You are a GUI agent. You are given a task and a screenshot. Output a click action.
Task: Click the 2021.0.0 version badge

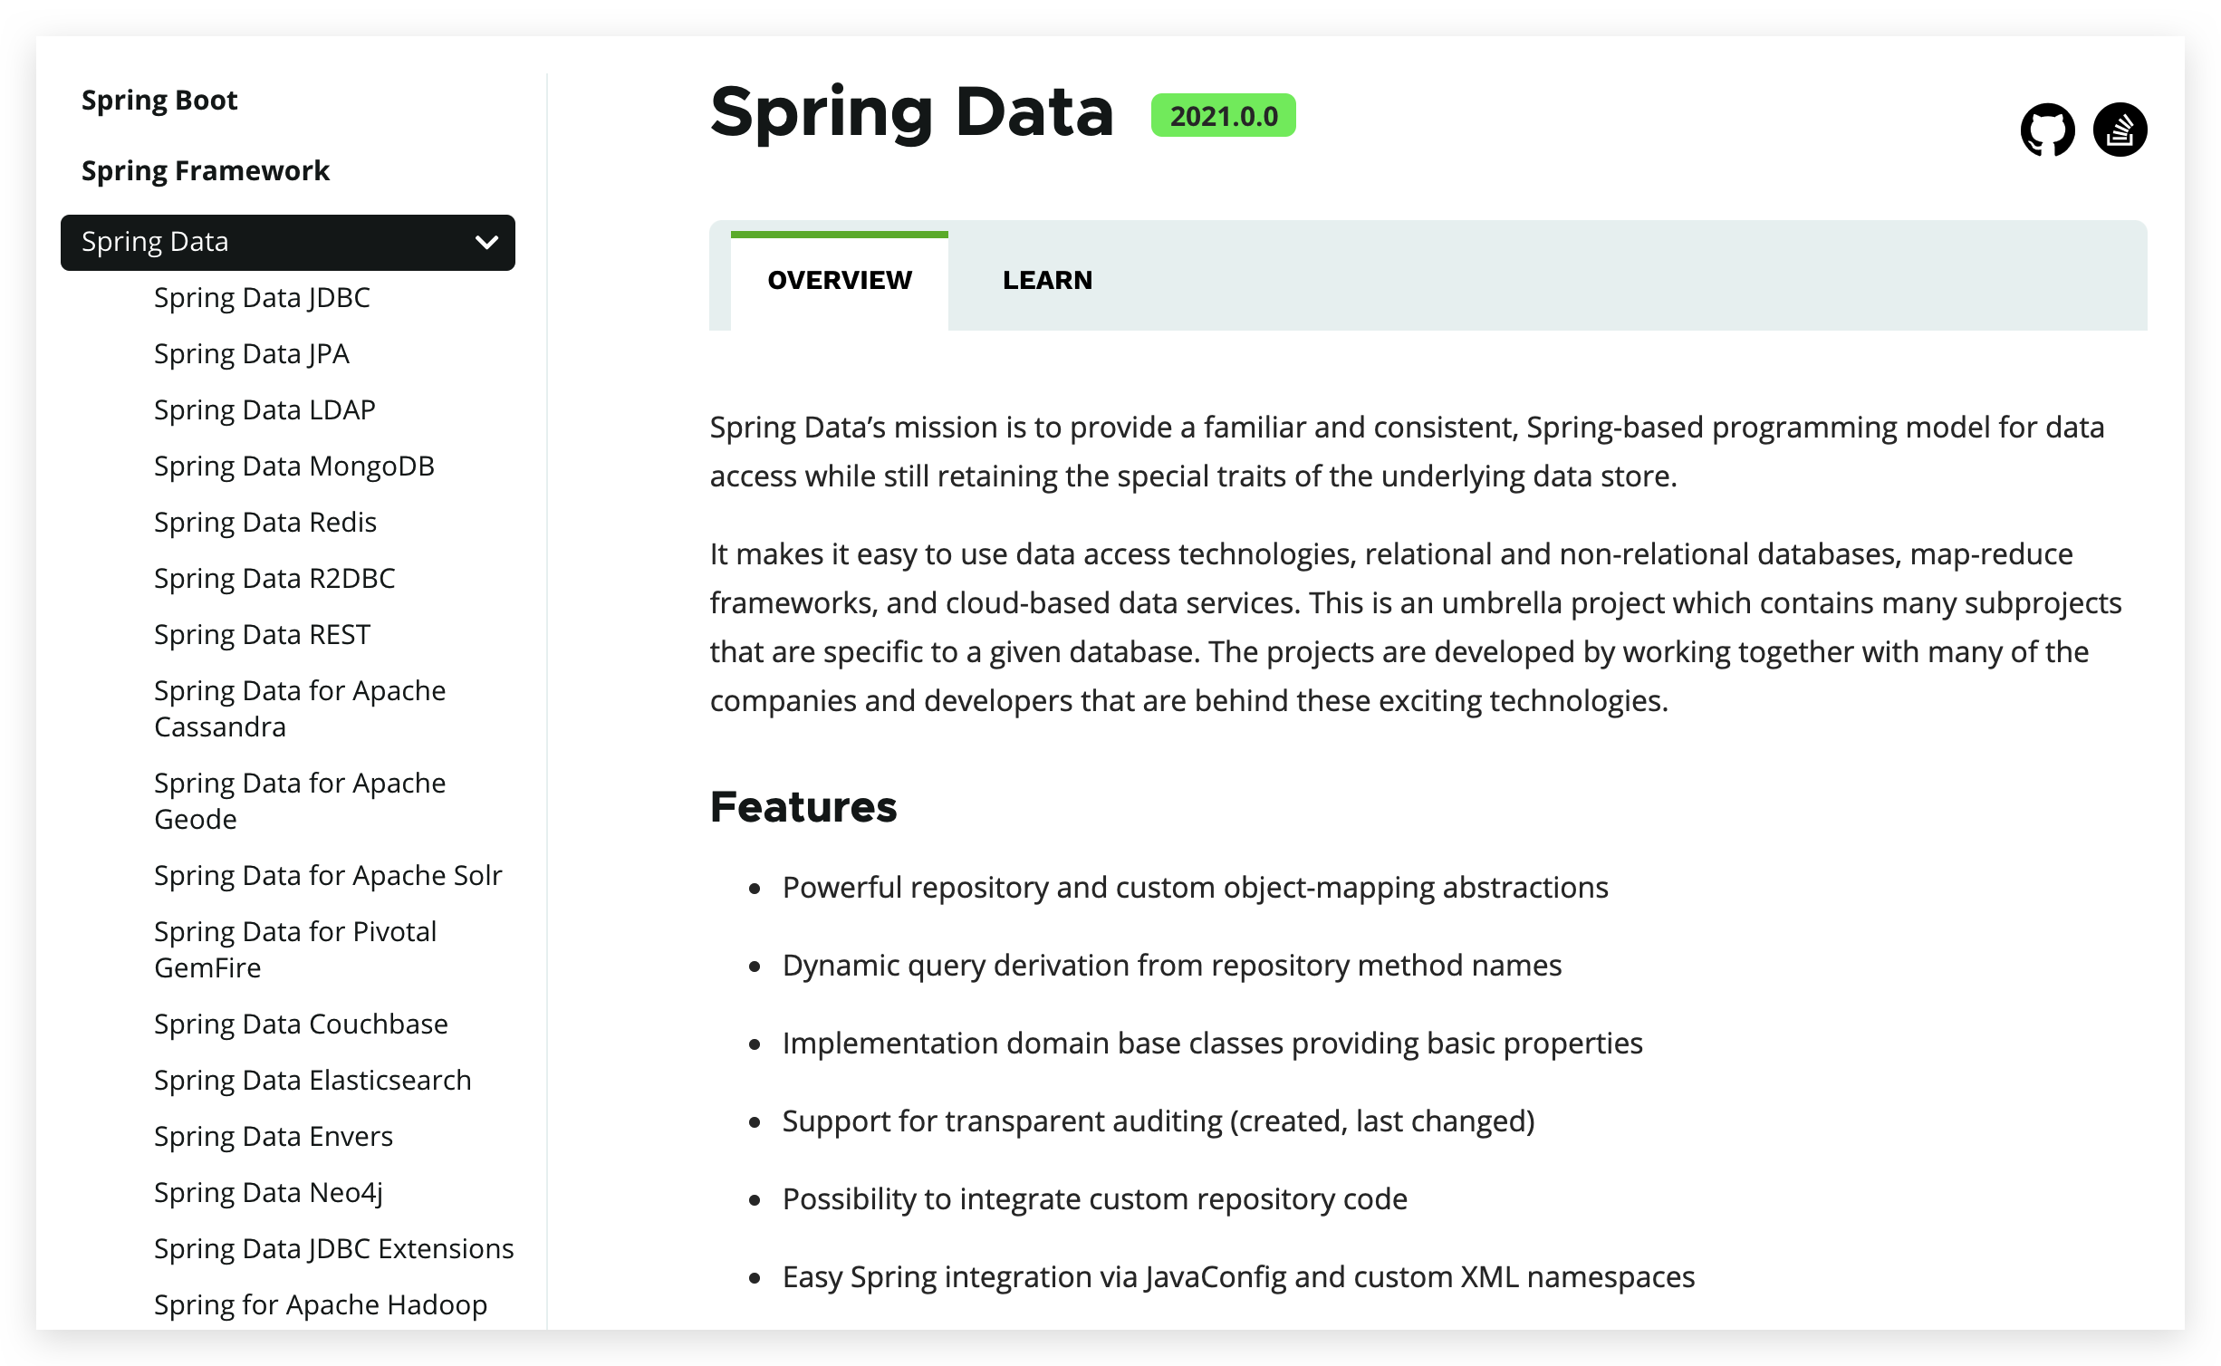point(1223,116)
